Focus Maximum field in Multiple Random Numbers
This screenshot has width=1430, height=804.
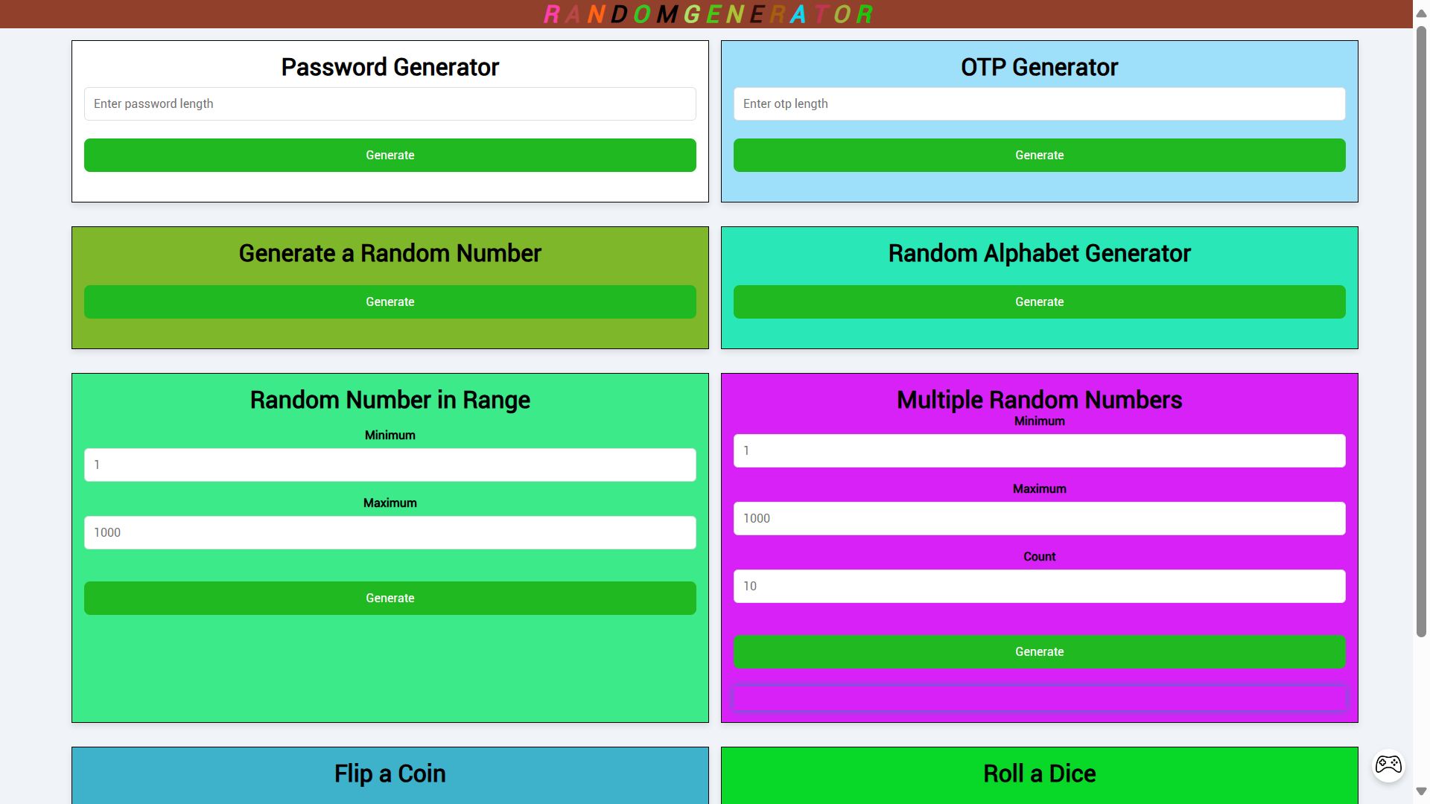pyautogui.click(x=1040, y=519)
